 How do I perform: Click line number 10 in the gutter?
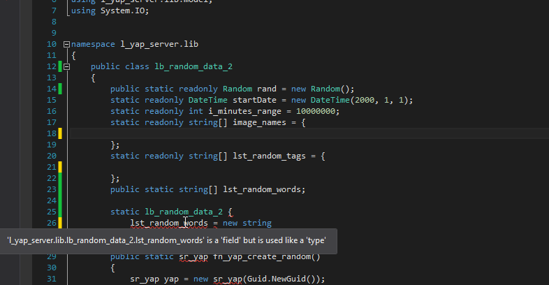click(52, 44)
